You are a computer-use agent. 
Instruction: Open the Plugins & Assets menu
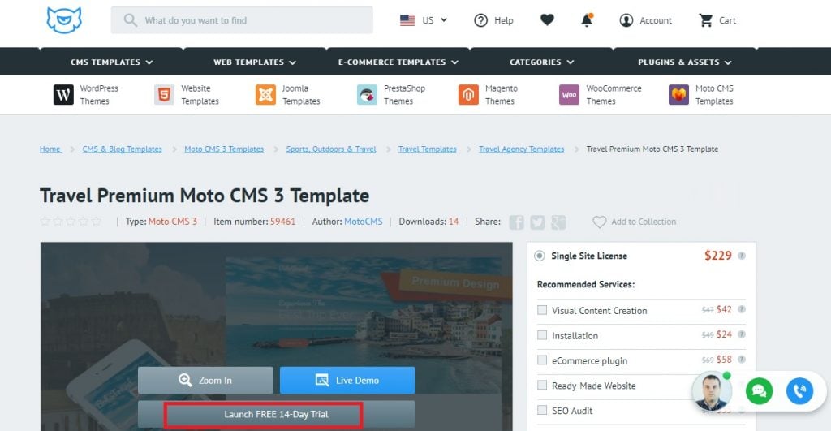(x=684, y=62)
